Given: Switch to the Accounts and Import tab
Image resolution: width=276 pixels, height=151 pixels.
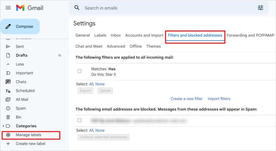Looking at the screenshot, I should pyautogui.click(x=144, y=36).
